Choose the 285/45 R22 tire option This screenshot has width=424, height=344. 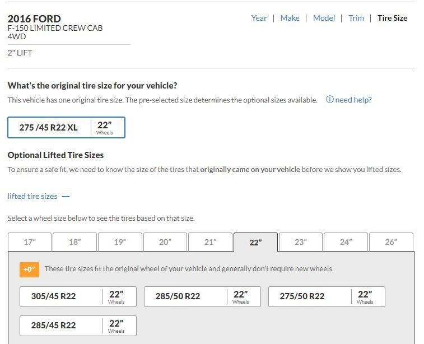pos(78,326)
